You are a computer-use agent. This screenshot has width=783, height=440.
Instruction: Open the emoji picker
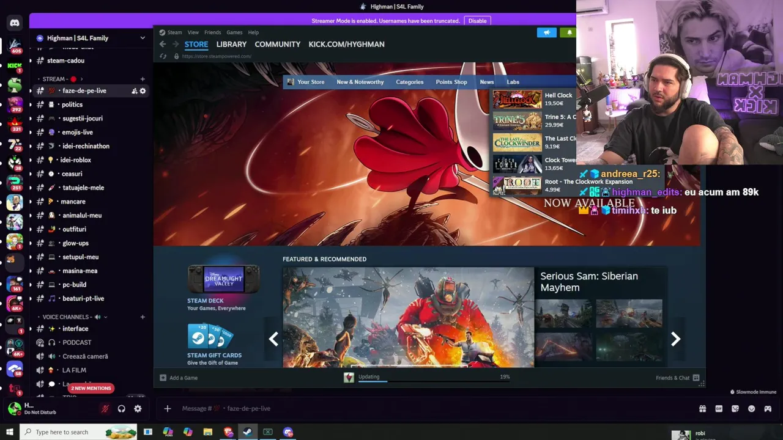(752, 409)
